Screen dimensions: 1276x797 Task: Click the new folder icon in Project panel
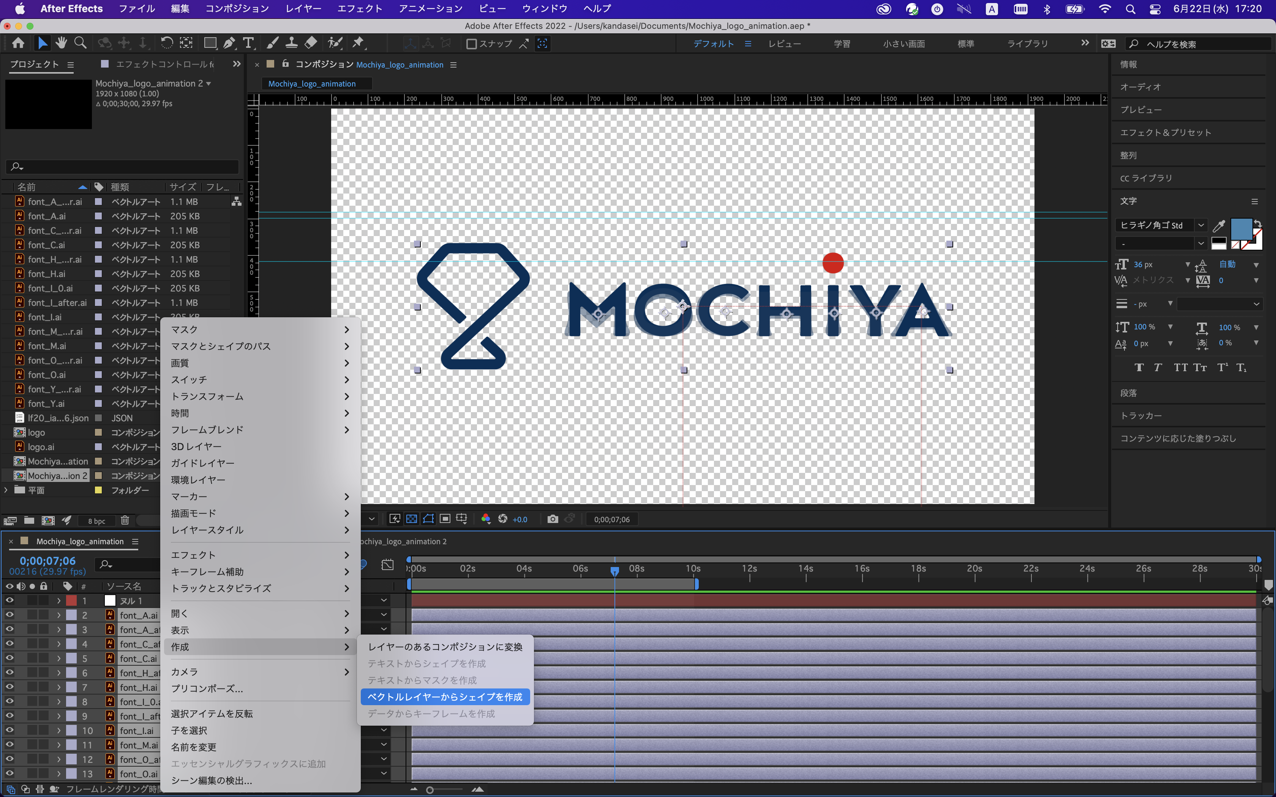click(x=29, y=520)
